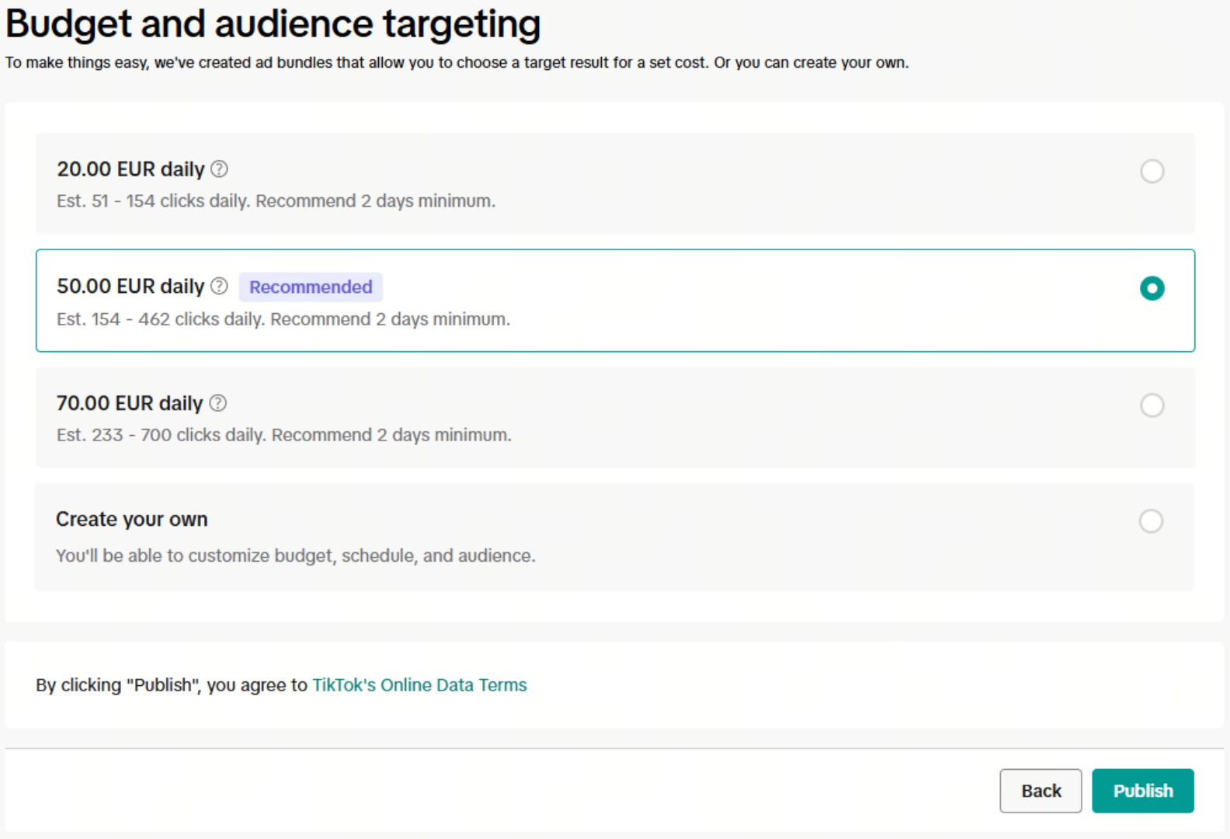
Task: Select the 20.00 EUR daily radio button
Action: pos(1152,171)
